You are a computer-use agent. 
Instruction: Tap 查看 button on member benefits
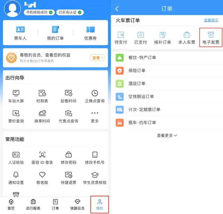pyautogui.click(x=97, y=58)
